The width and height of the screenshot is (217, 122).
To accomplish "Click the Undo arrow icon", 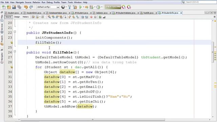I will click(26, 7).
